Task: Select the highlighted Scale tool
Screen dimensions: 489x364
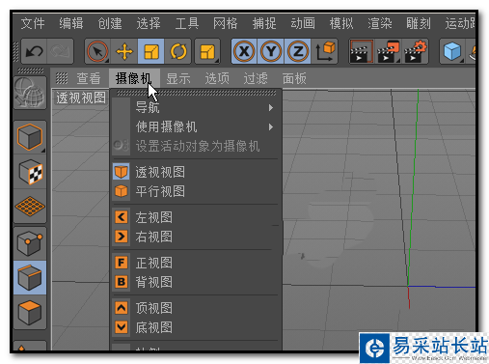Action: point(150,51)
